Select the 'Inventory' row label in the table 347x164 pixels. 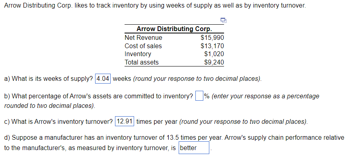[x=138, y=54]
